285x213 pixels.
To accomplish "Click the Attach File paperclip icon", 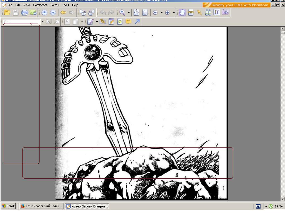I will tap(103, 22).
